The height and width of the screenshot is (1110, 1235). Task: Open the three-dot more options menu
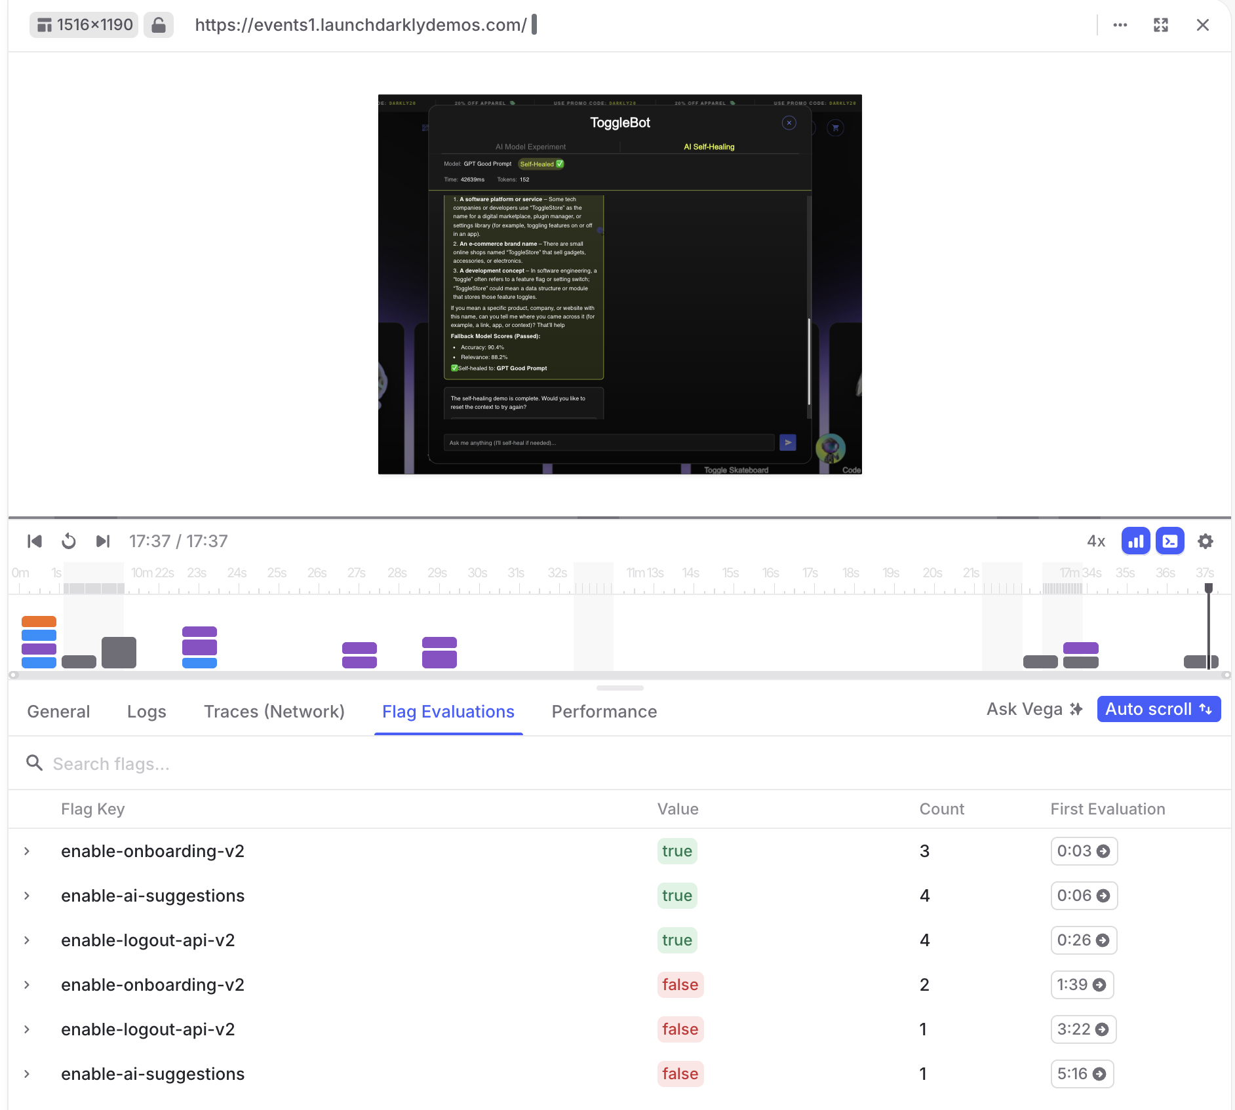click(1120, 25)
